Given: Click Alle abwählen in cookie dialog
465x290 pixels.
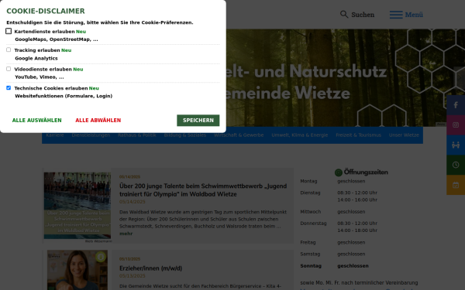Looking at the screenshot, I should 98,120.
